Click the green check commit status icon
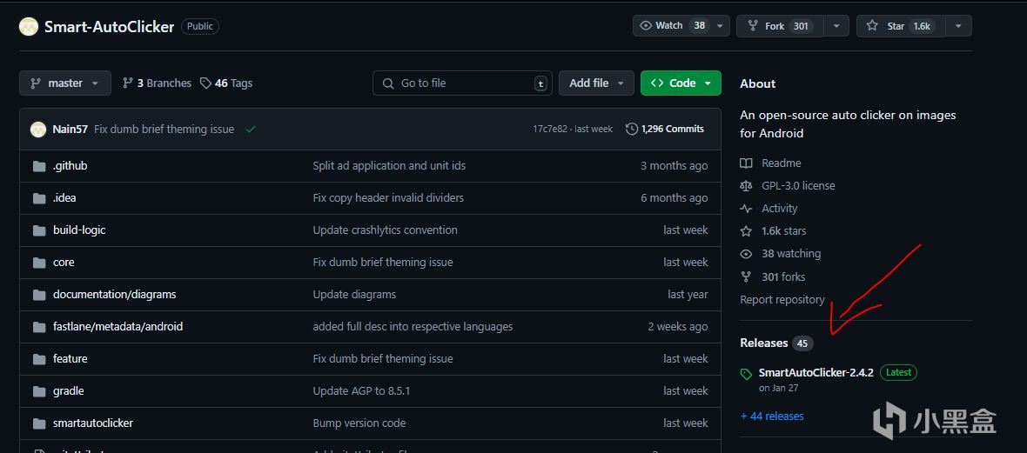Screen dimensions: 1027x453 pos(251,129)
